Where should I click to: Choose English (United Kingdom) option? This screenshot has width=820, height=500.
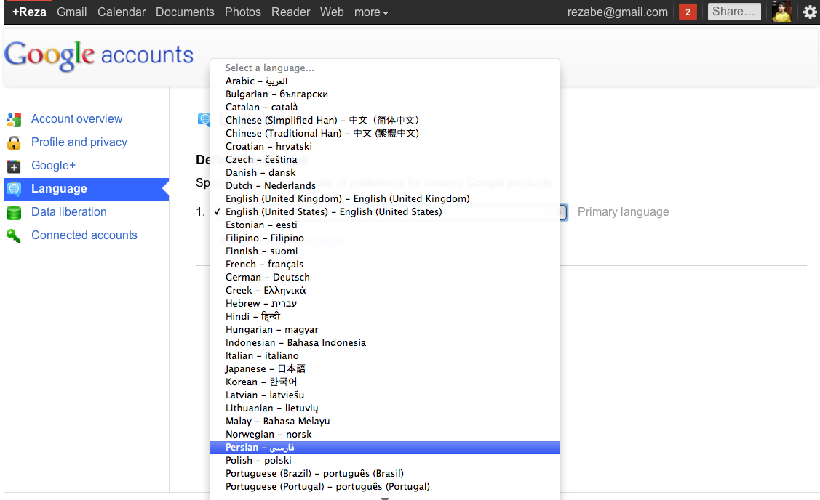point(384,198)
